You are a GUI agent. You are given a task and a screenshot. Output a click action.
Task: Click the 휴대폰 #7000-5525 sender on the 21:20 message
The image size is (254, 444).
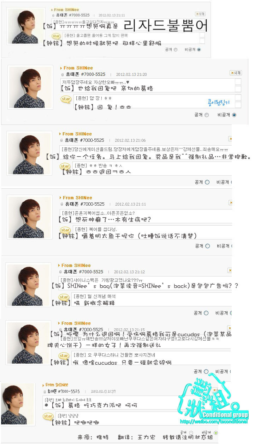point(85,74)
